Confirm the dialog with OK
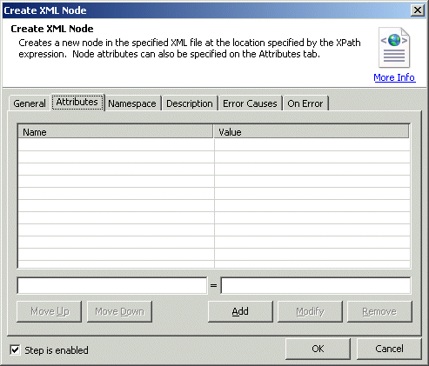 (x=318, y=349)
